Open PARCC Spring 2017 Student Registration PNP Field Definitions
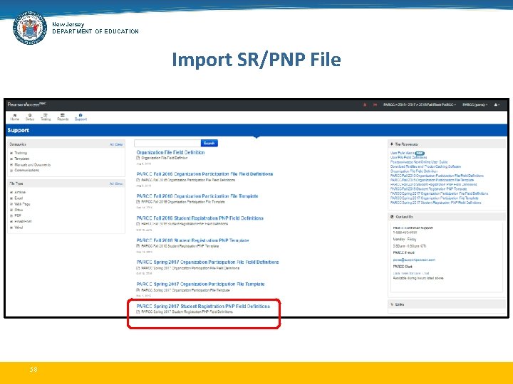 tap(203, 306)
